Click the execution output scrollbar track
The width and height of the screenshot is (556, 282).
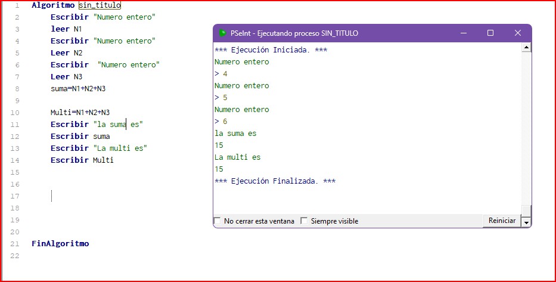click(526, 131)
